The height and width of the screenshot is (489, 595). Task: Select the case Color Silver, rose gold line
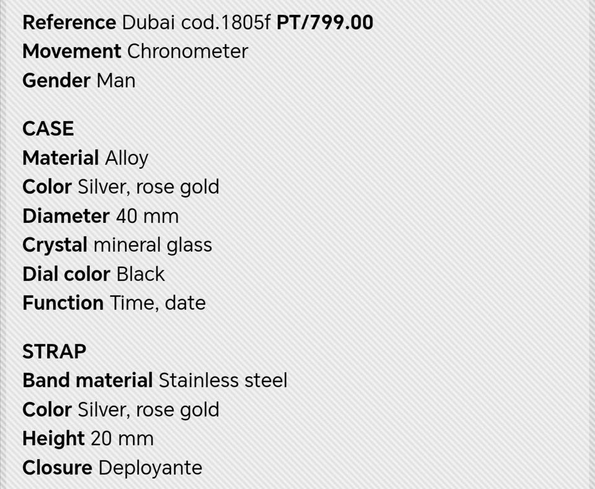[121, 187]
